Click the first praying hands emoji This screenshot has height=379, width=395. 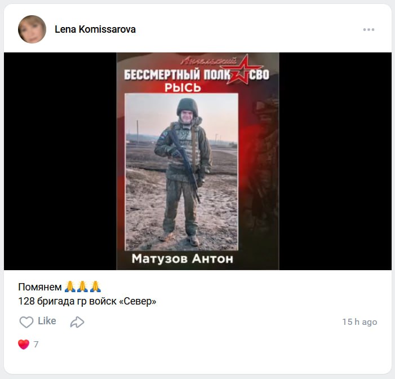pos(70,287)
